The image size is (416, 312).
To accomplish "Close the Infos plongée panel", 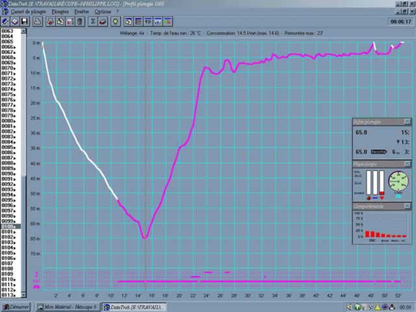I will point(408,122).
